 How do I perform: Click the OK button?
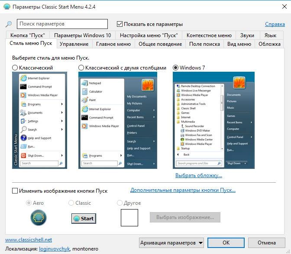226,243
